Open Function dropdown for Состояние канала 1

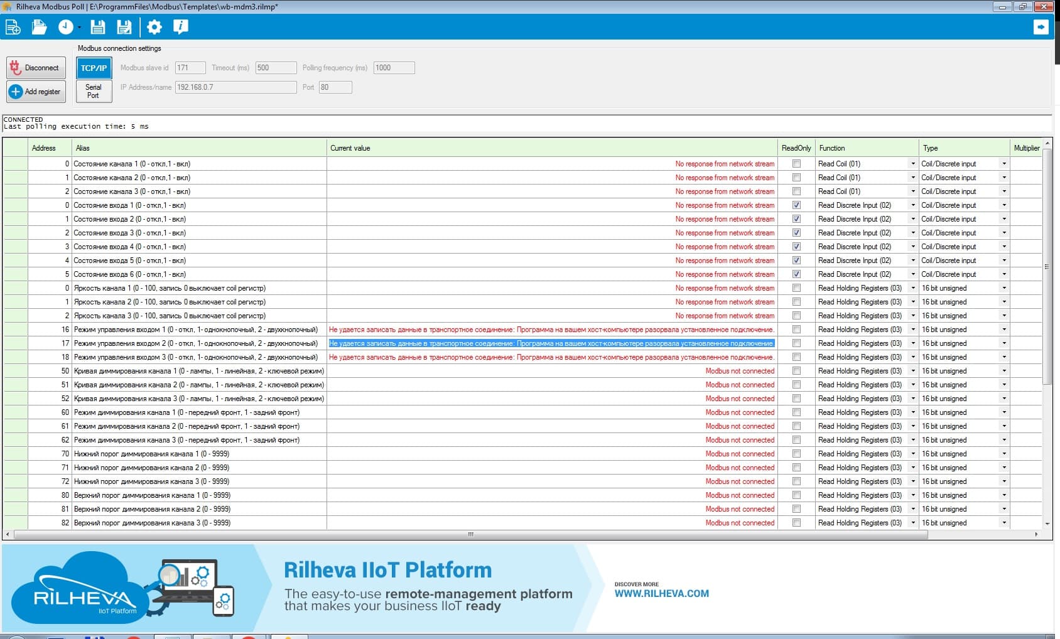tap(913, 164)
